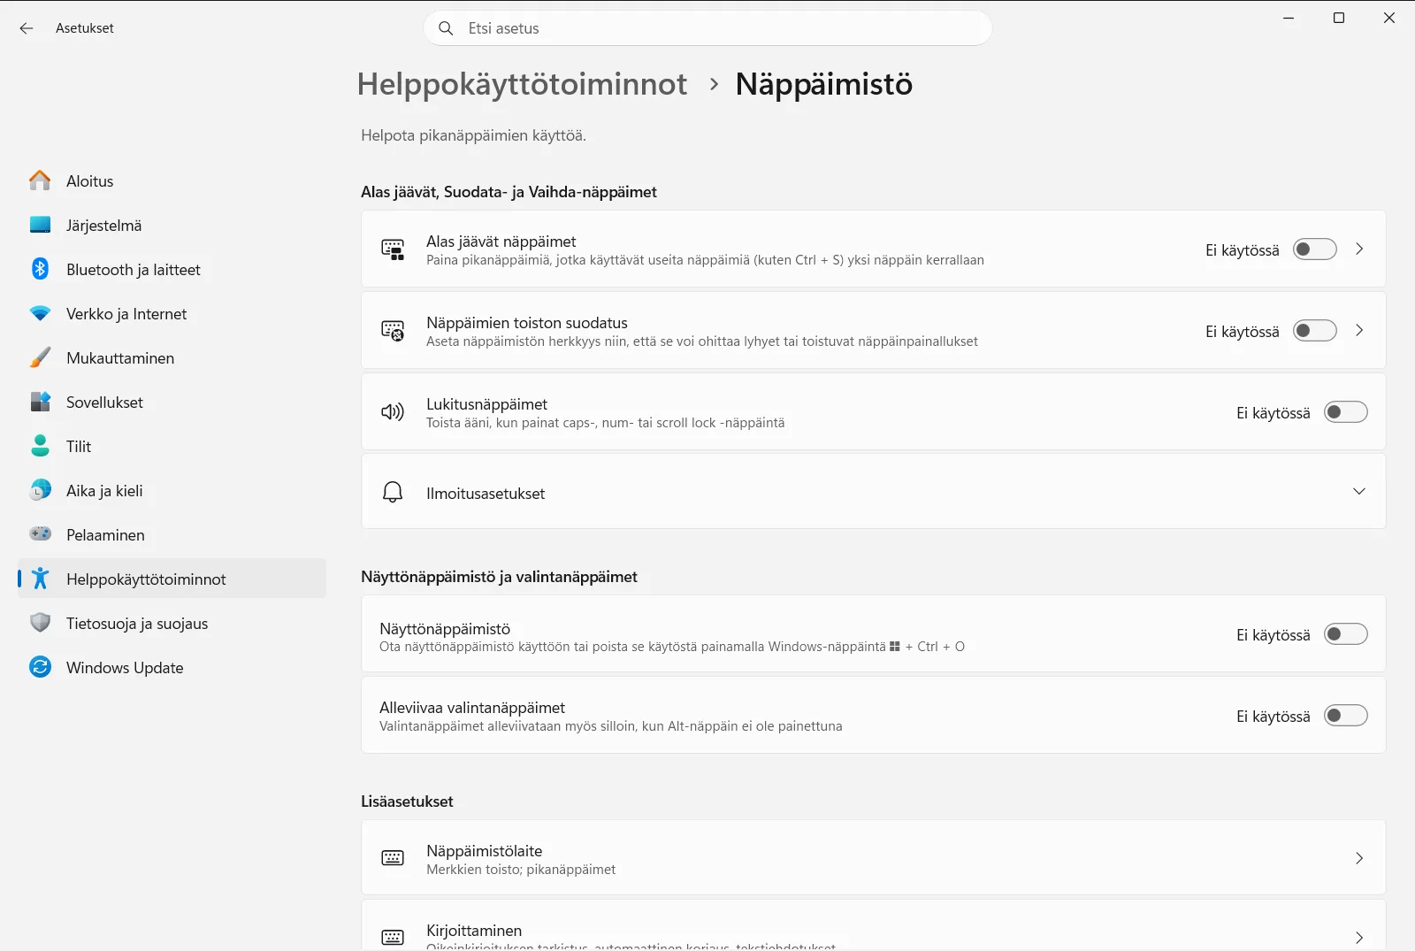Open the Kirjoittaminen settings row
The height and width of the screenshot is (951, 1415).
874,925
